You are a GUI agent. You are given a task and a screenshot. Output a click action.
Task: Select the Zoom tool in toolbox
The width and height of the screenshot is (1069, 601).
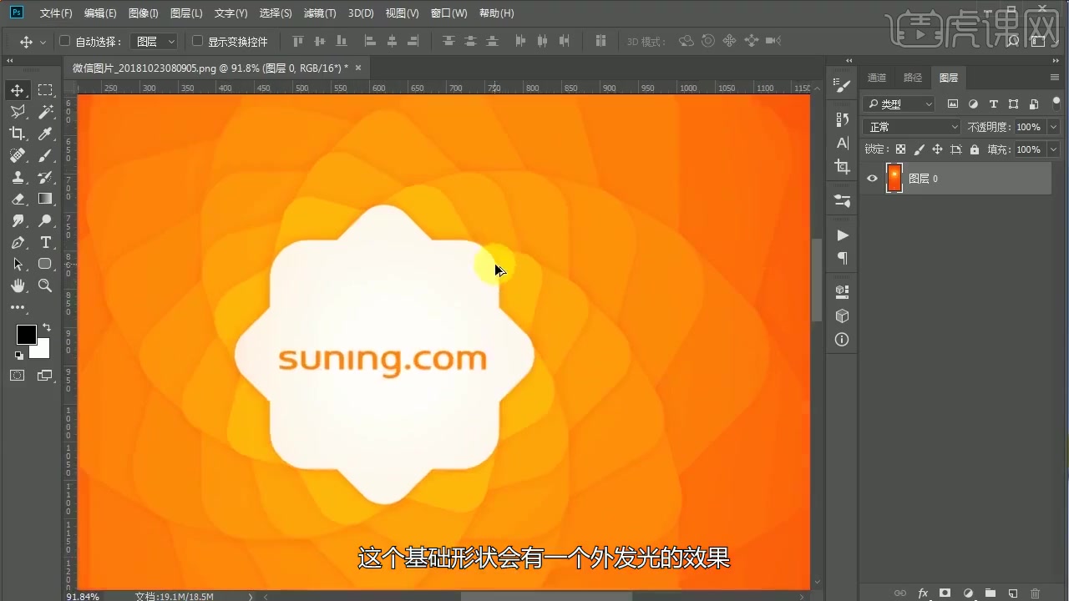tap(45, 285)
